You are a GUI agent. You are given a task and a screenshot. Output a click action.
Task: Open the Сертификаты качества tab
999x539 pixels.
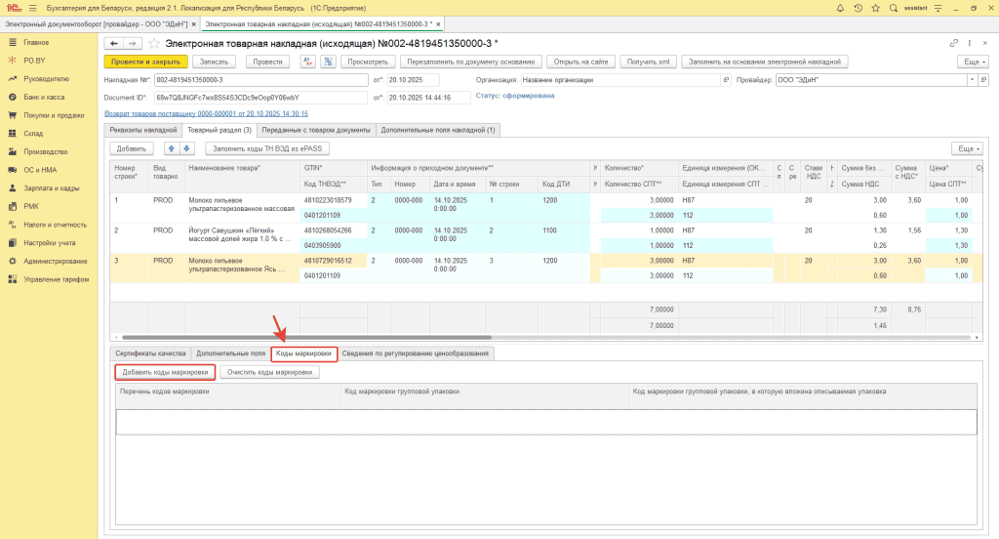click(149, 352)
